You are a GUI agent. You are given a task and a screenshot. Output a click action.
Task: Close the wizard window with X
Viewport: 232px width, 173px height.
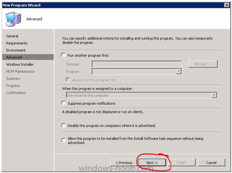pyautogui.click(x=227, y=5)
